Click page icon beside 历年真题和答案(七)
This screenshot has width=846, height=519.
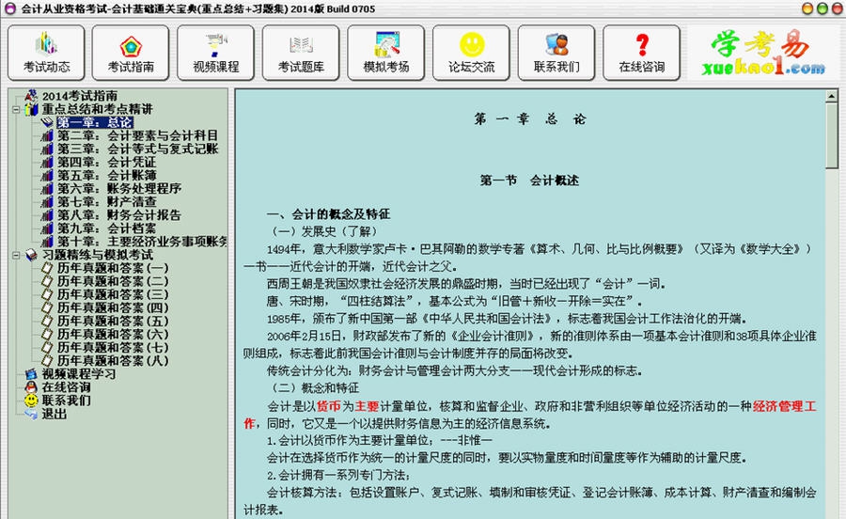48,347
